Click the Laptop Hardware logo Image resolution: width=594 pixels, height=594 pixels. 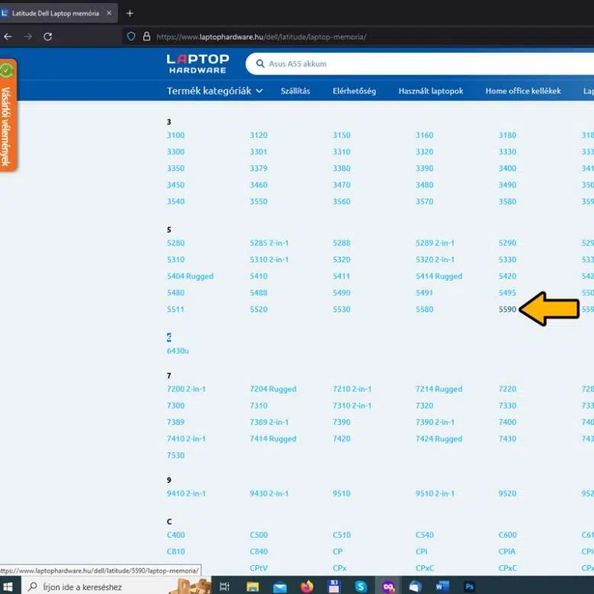click(197, 63)
